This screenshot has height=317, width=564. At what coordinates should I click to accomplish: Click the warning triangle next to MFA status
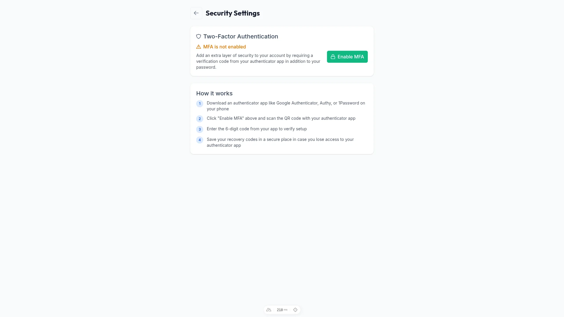point(199,47)
